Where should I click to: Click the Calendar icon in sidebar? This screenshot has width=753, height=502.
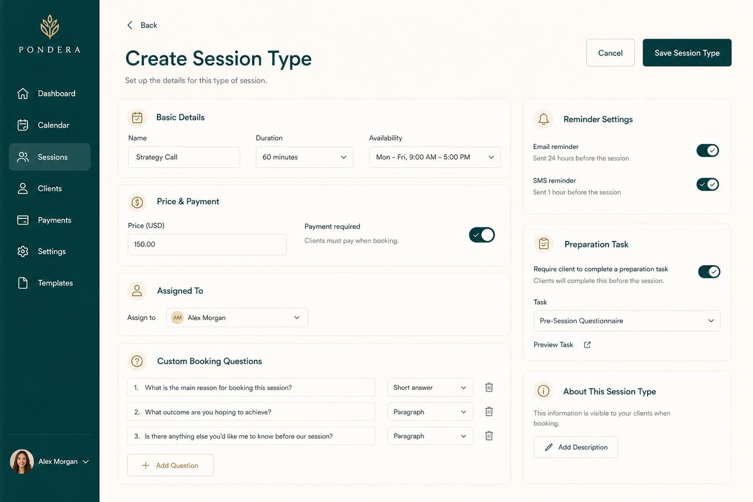pos(23,125)
